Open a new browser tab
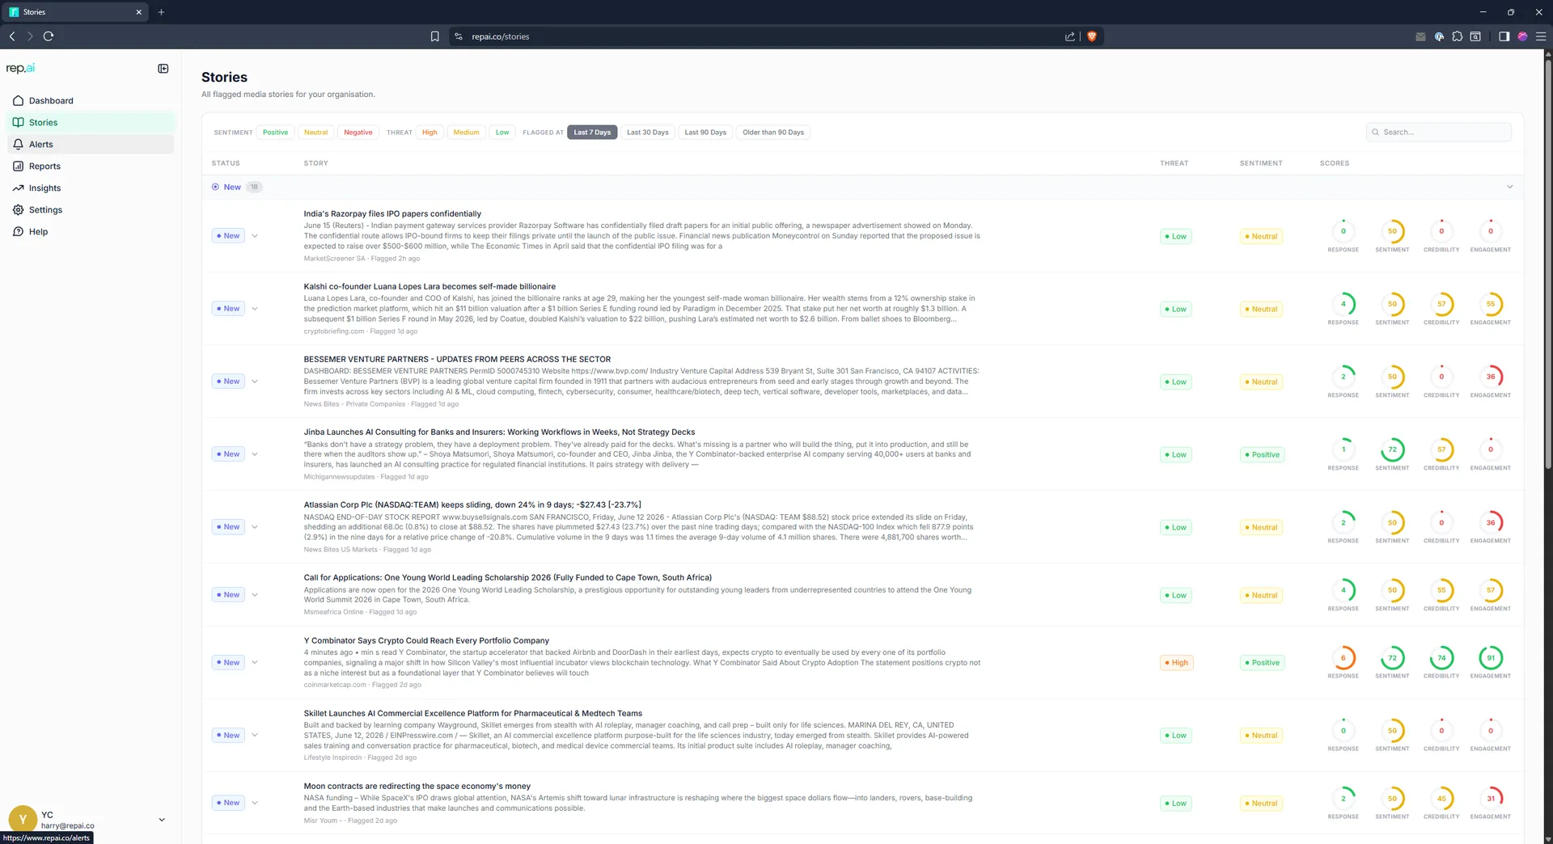Viewport: 1553px width, 844px height. point(161,12)
